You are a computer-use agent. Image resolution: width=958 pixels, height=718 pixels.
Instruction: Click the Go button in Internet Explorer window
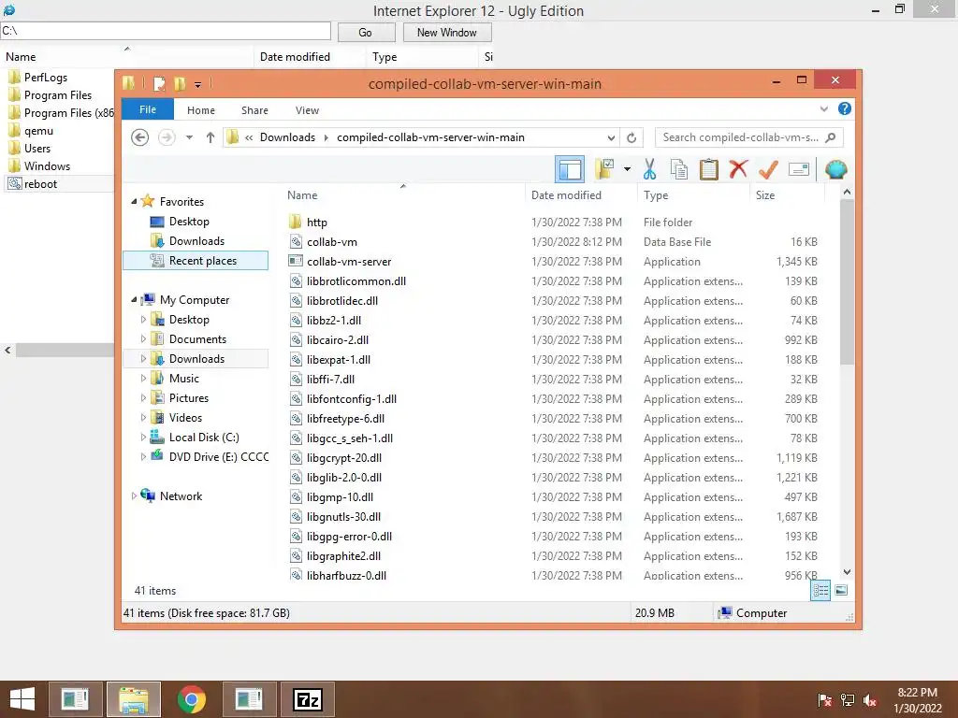pos(366,33)
